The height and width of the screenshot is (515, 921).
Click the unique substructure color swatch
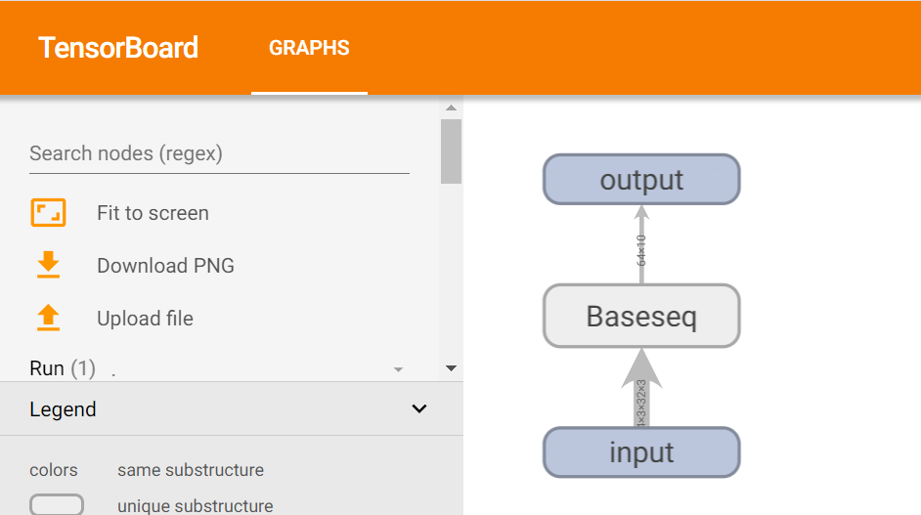coord(57,505)
